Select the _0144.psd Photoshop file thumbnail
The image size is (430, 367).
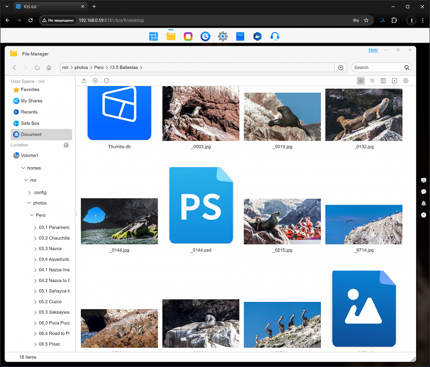(x=201, y=205)
